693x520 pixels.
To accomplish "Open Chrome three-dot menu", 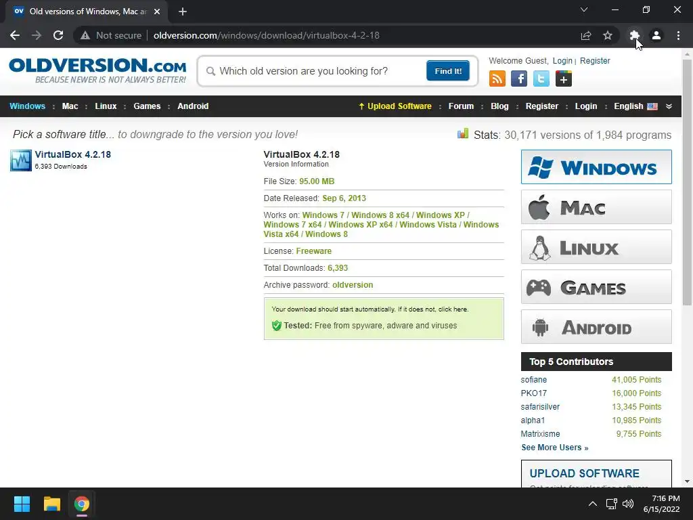I will (x=678, y=35).
